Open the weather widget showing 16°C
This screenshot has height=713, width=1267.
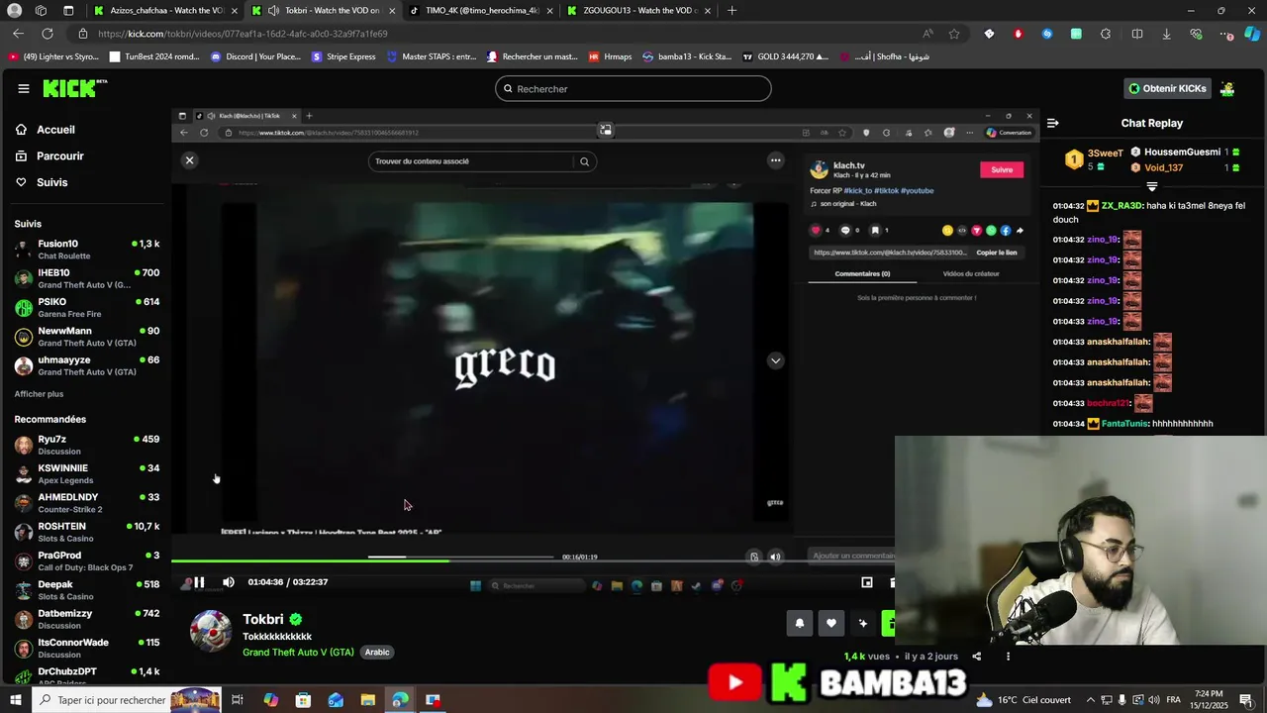click(x=1023, y=700)
